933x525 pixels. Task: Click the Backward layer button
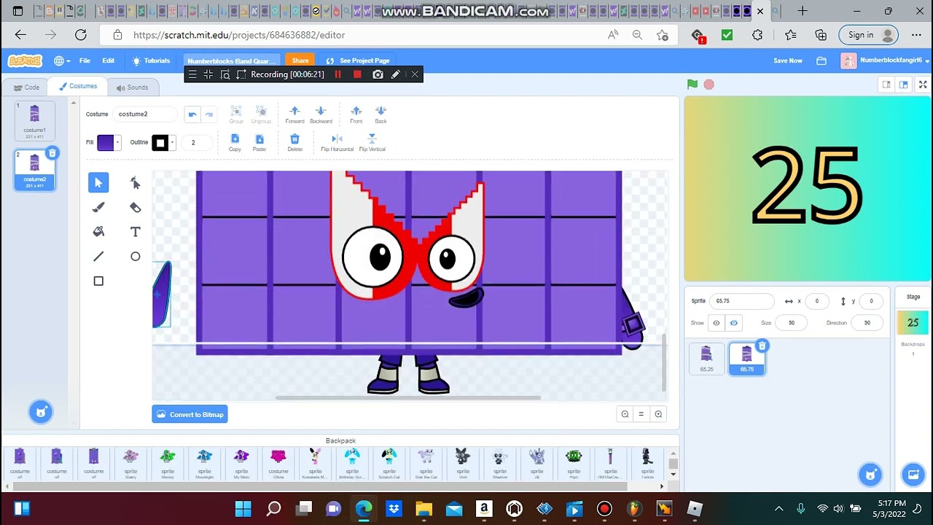click(321, 114)
